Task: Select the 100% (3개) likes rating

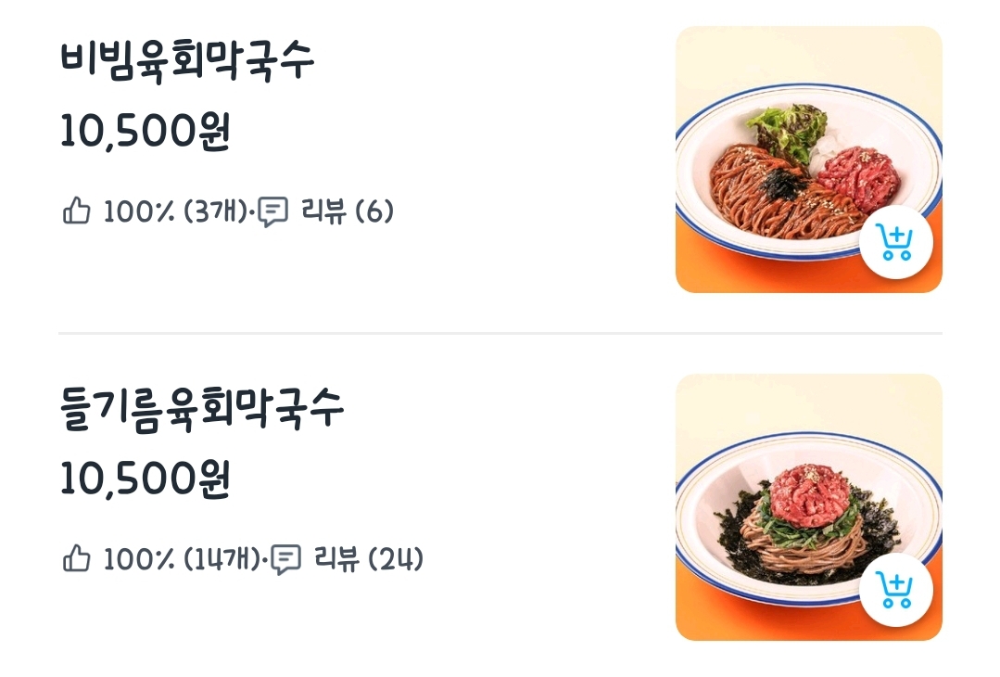Action: pyautogui.click(x=175, y=211)
